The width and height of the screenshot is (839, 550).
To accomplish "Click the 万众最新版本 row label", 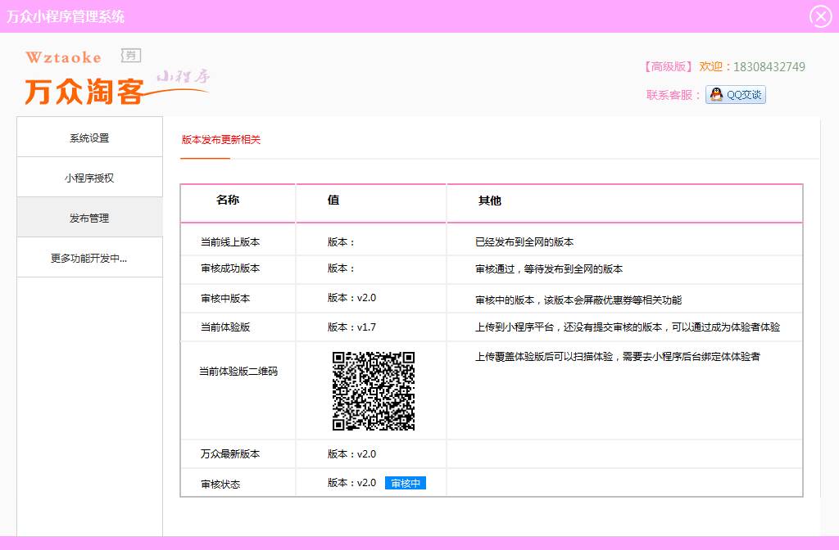I will pos(230,453).
